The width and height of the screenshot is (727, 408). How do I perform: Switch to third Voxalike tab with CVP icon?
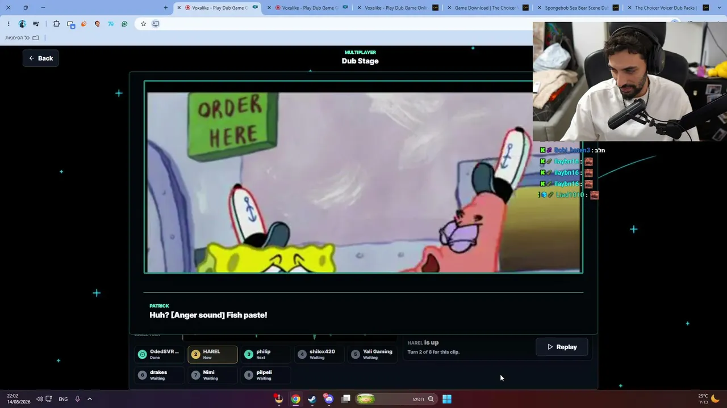[398, 8]
